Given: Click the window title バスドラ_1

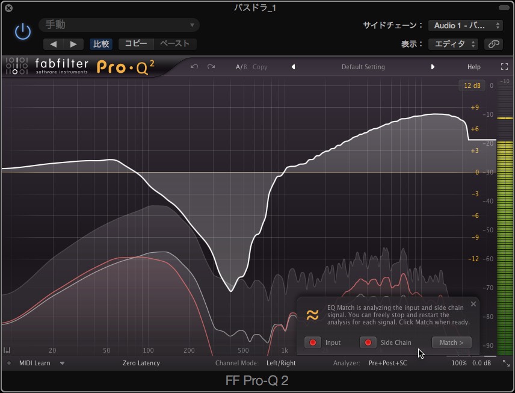Looking at the screenshot, I should point(255,8).
